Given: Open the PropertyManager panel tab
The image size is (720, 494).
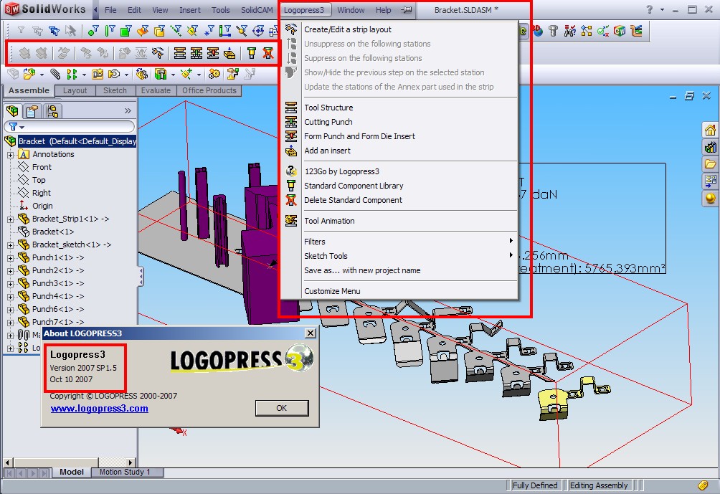Looking at the screenshot, I should 32,111.
